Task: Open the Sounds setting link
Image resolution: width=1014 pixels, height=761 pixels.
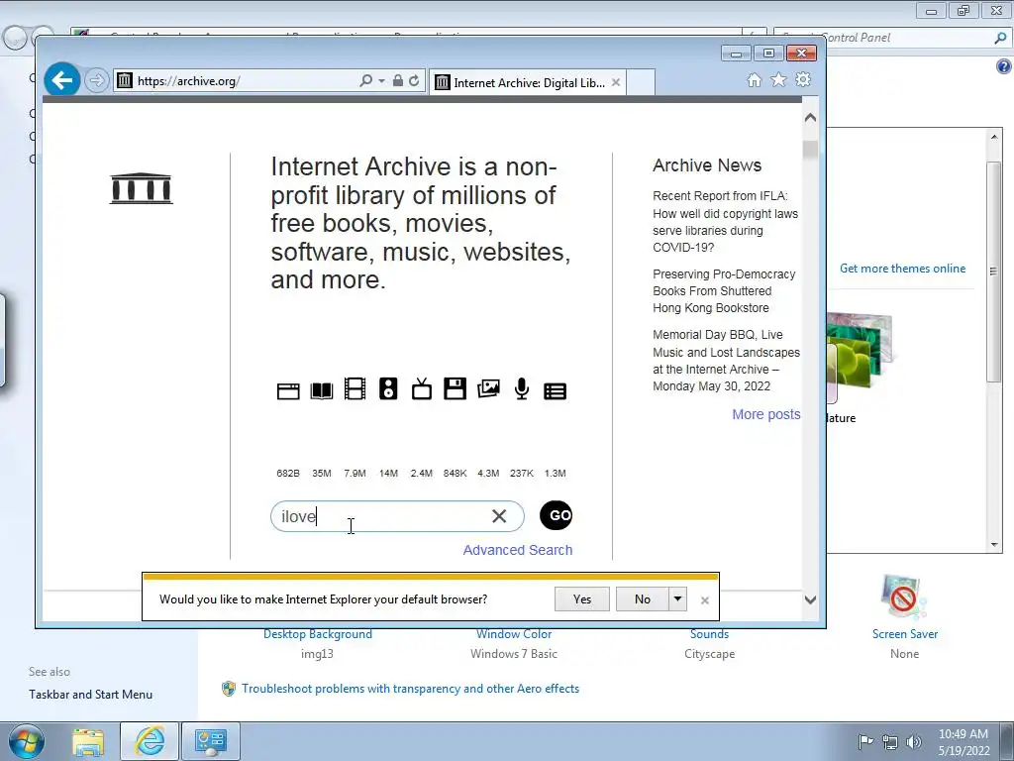Action: pyautogui.click(x=709, y=634)
